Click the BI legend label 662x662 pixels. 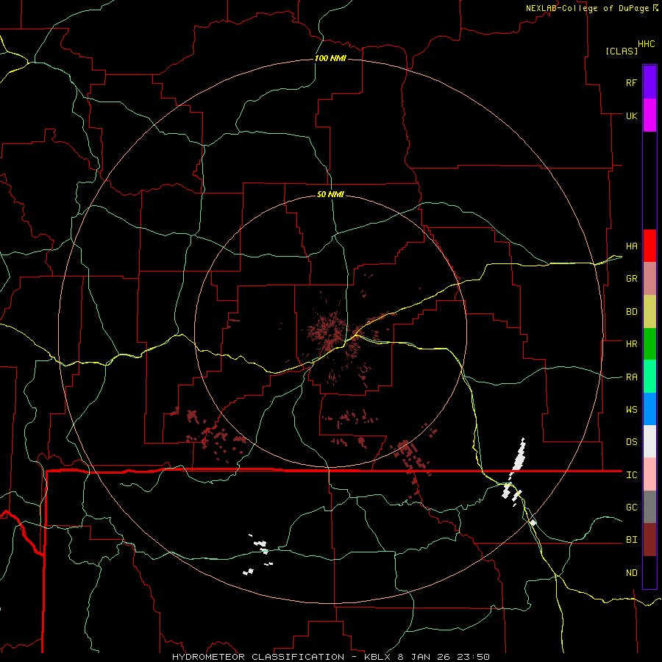point(631,540)
